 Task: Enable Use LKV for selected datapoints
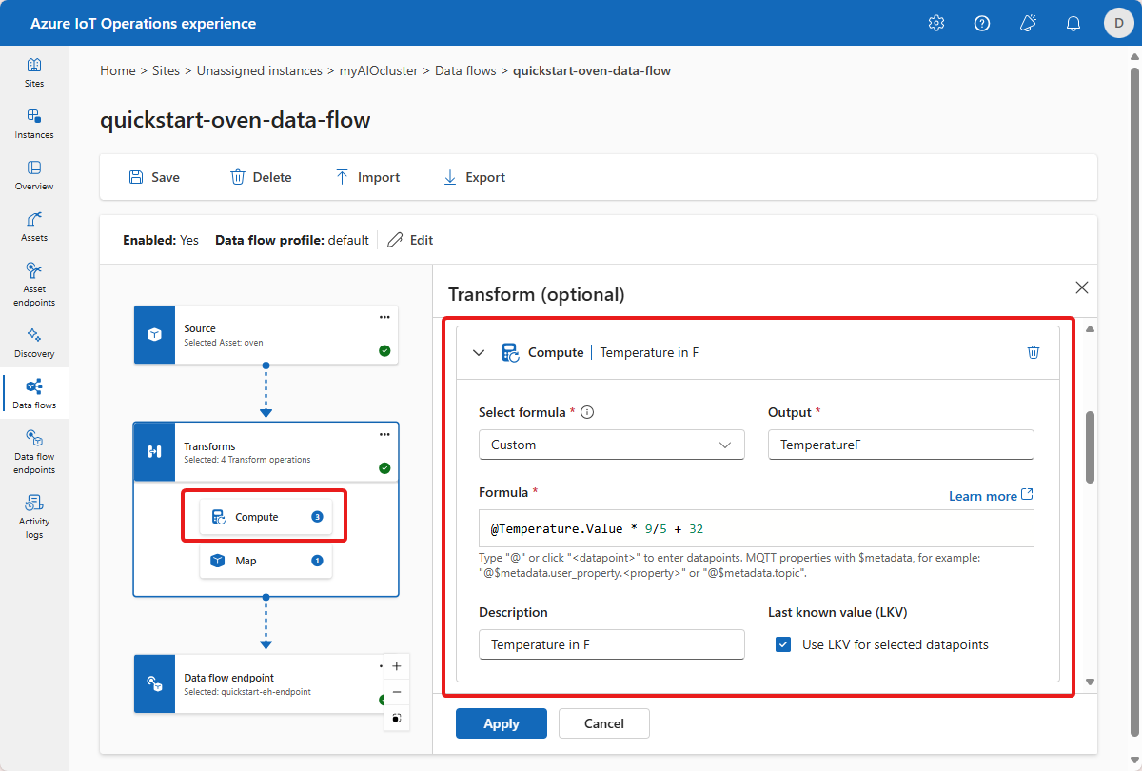point(783,644)
